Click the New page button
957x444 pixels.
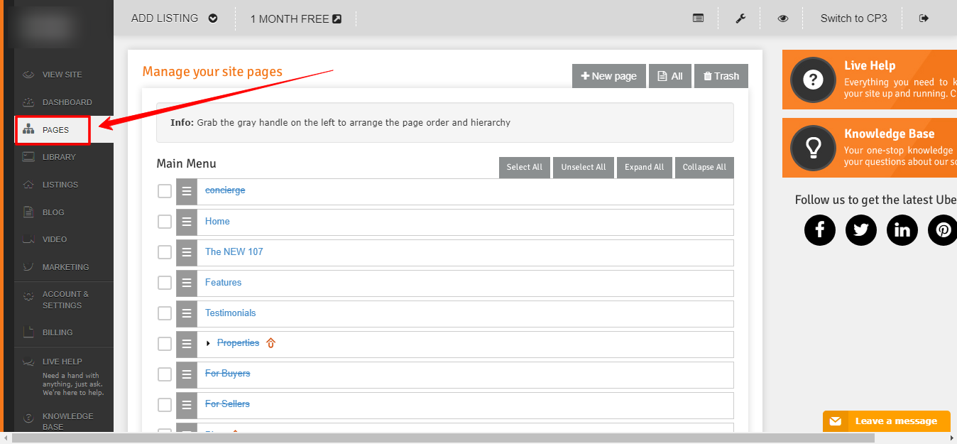point(608,76)
